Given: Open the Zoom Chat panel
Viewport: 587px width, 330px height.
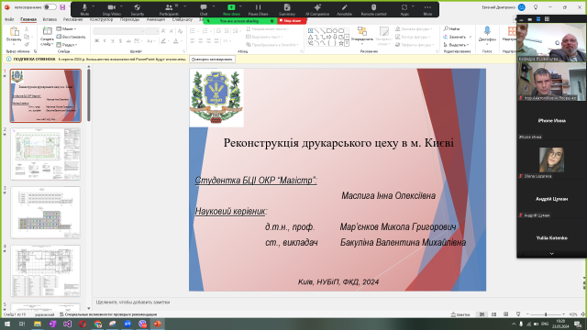Looking at the screenshot, I should (x=204, y=9).
